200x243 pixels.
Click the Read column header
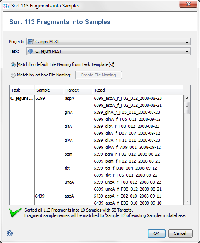[x=138, y=90]
